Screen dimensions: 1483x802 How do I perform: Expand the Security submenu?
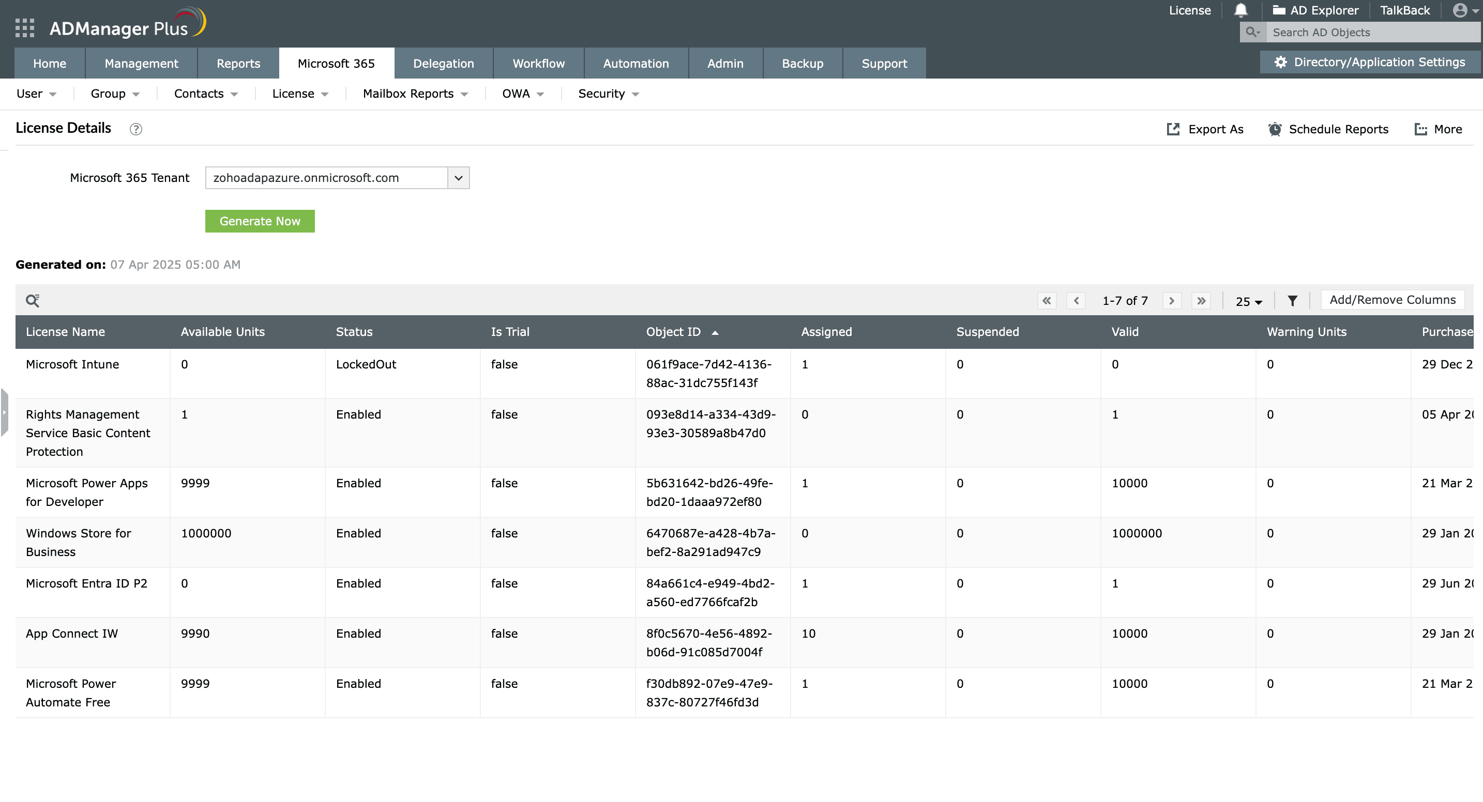[608, 94]
